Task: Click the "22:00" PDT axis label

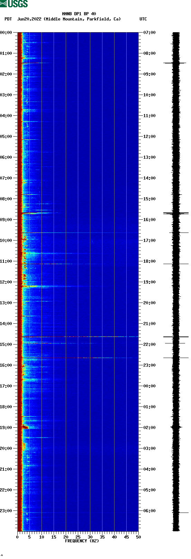Action: tap(6, 490)
